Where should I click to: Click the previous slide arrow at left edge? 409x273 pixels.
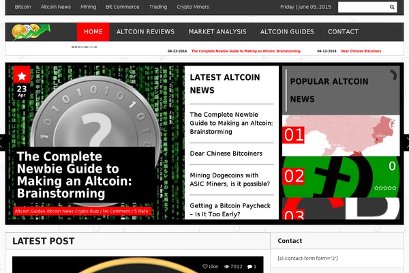[2, 143]
